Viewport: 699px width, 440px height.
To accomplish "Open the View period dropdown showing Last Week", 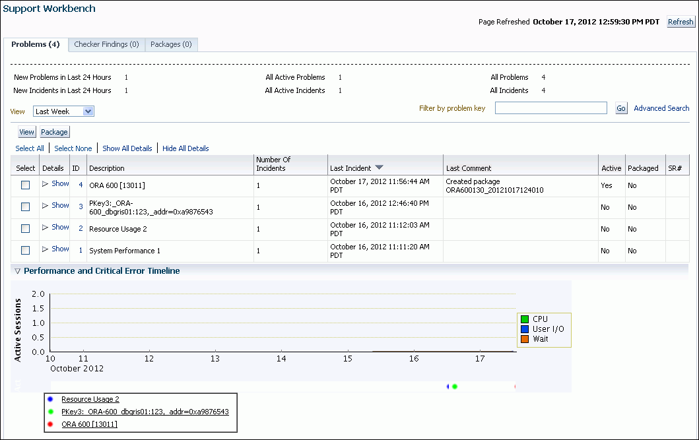I will click(x=64, y=111).
